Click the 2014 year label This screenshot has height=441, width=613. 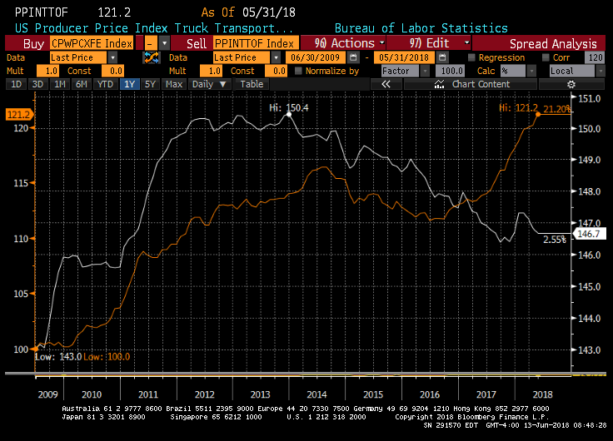tap(316, 394)
